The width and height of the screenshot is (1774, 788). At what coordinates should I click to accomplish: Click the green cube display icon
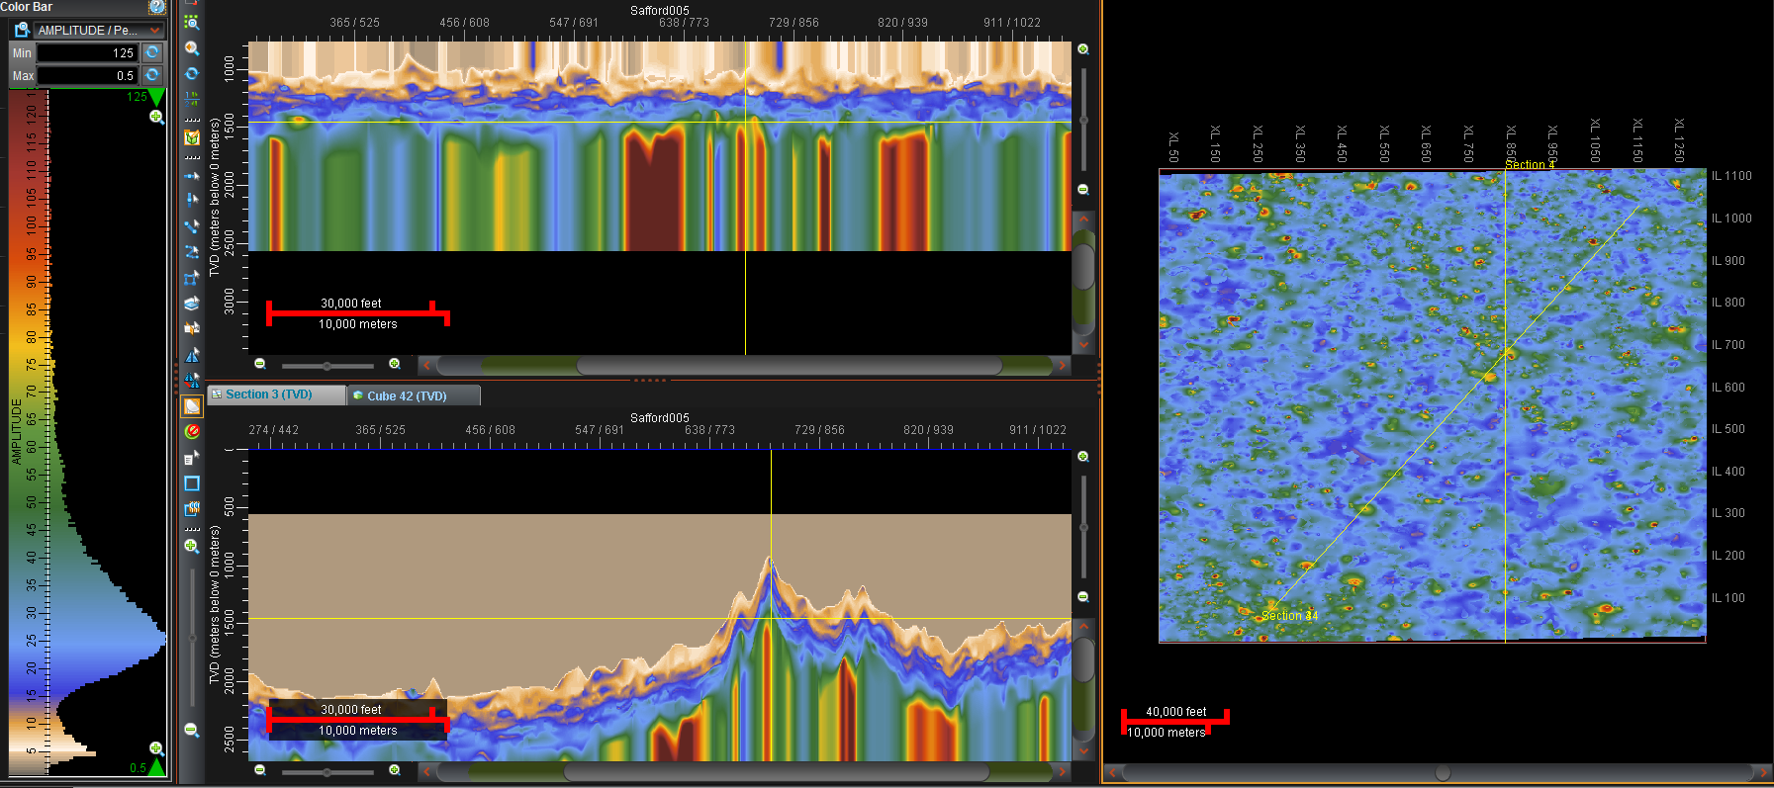coord(192,138)
